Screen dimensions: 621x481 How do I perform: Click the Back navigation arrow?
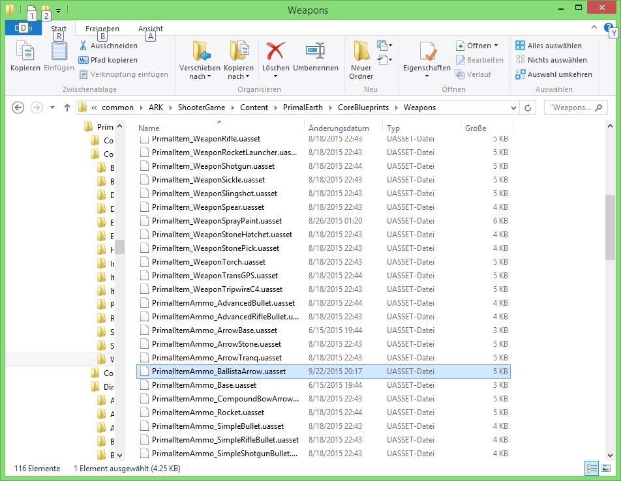click(18, 108)
